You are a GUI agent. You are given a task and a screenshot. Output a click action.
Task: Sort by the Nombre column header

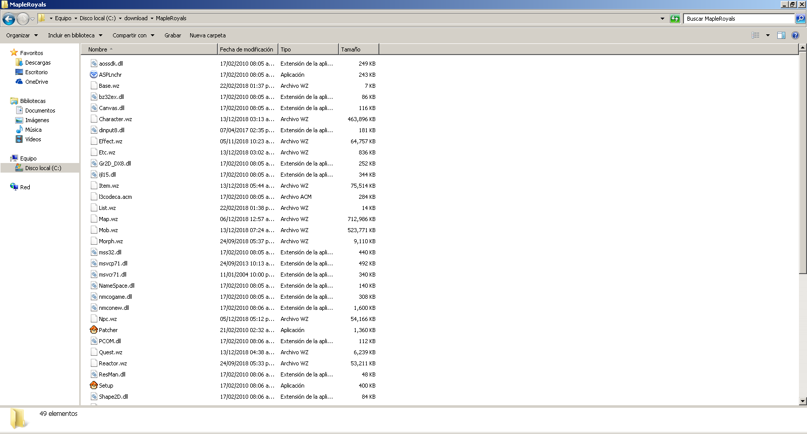click(149, 49)
